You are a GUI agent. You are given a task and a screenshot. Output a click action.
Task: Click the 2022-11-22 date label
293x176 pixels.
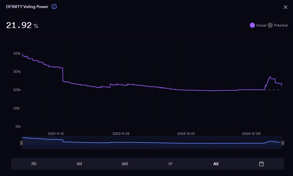coord(121,134)
